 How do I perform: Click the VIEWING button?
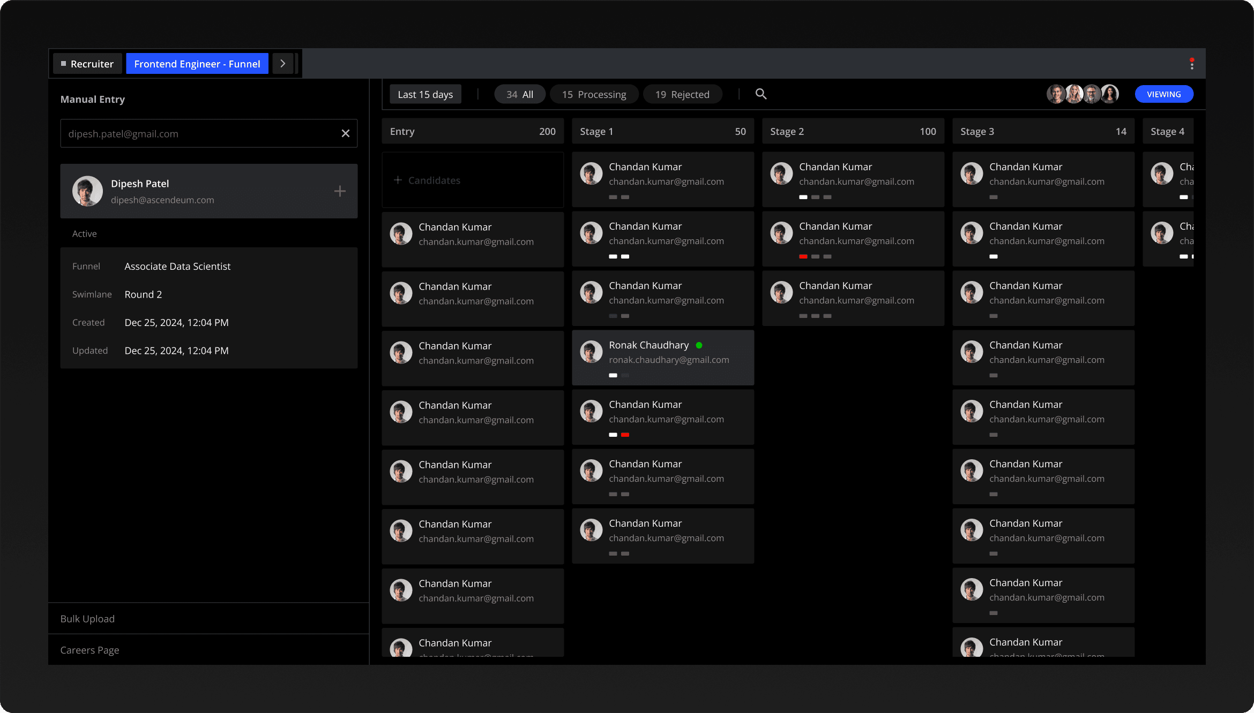[x=1163, y=94]
